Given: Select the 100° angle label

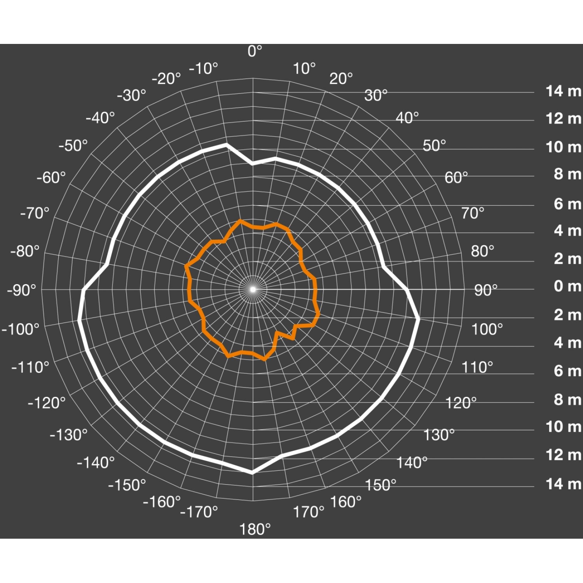Looking at the screenshot, I should coord(487,329).
